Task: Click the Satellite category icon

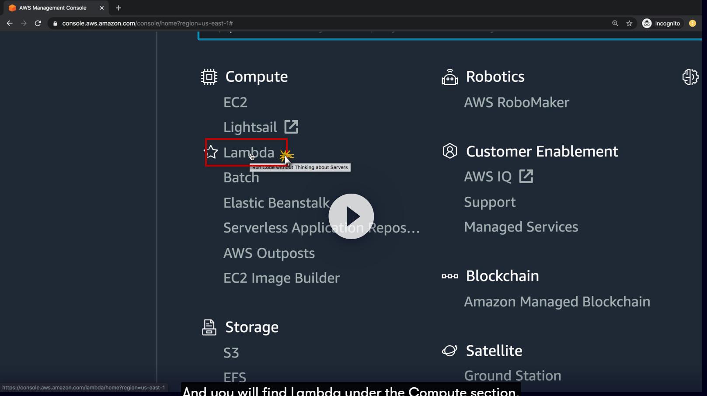Action: 449,351
